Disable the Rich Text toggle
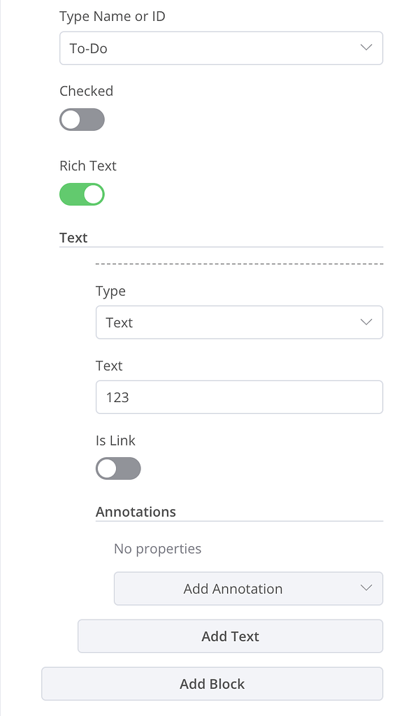Image resolution: width=406 pixels, height=716 pixels. 82,194
